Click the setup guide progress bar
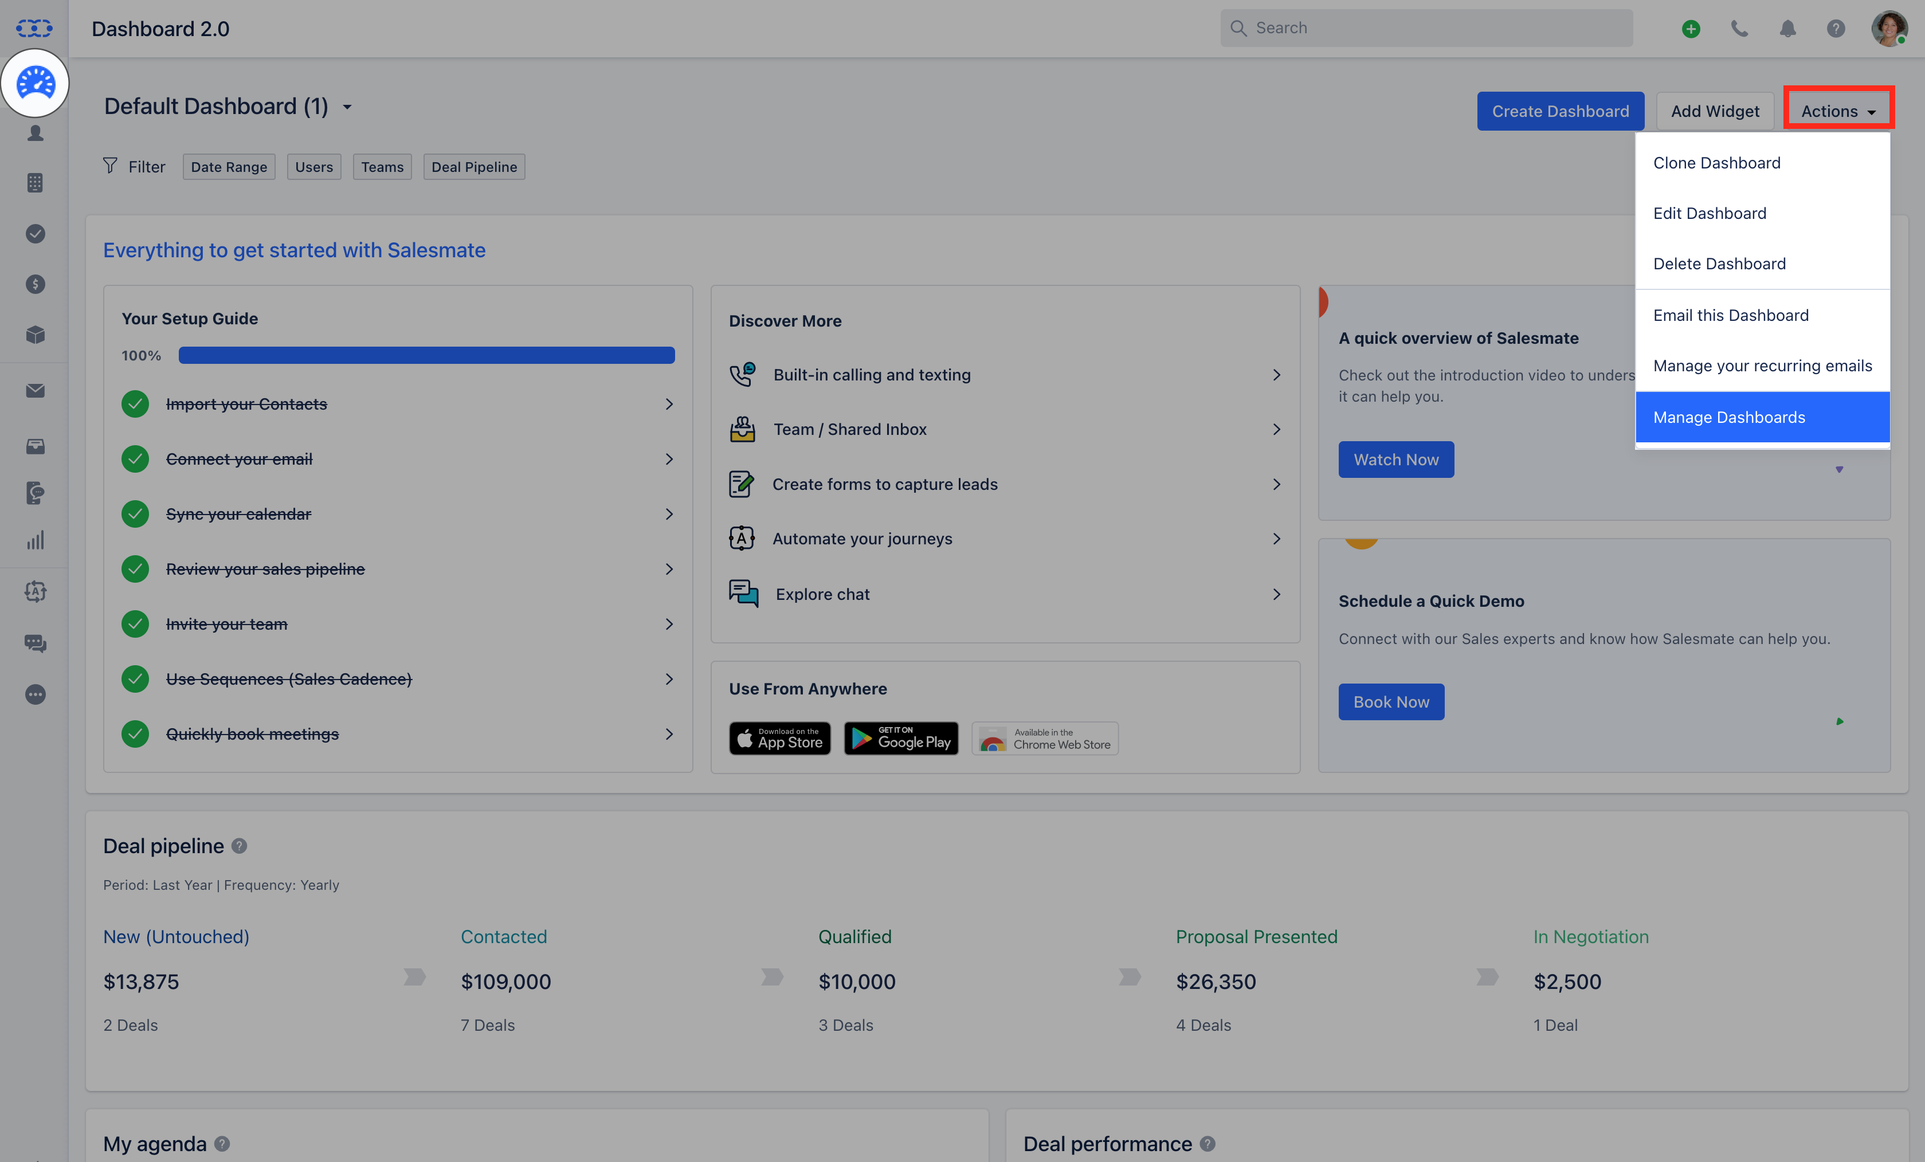Viewport: 1925px width, 1162px height. point(426,355)
